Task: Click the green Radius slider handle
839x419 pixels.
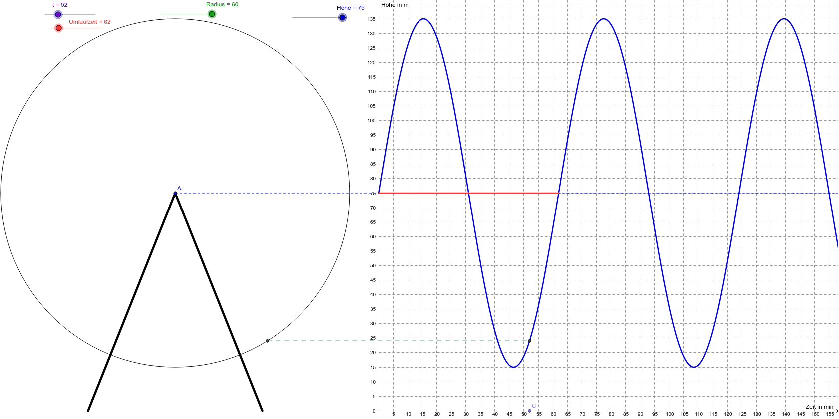Action: [x=212, y=14]
